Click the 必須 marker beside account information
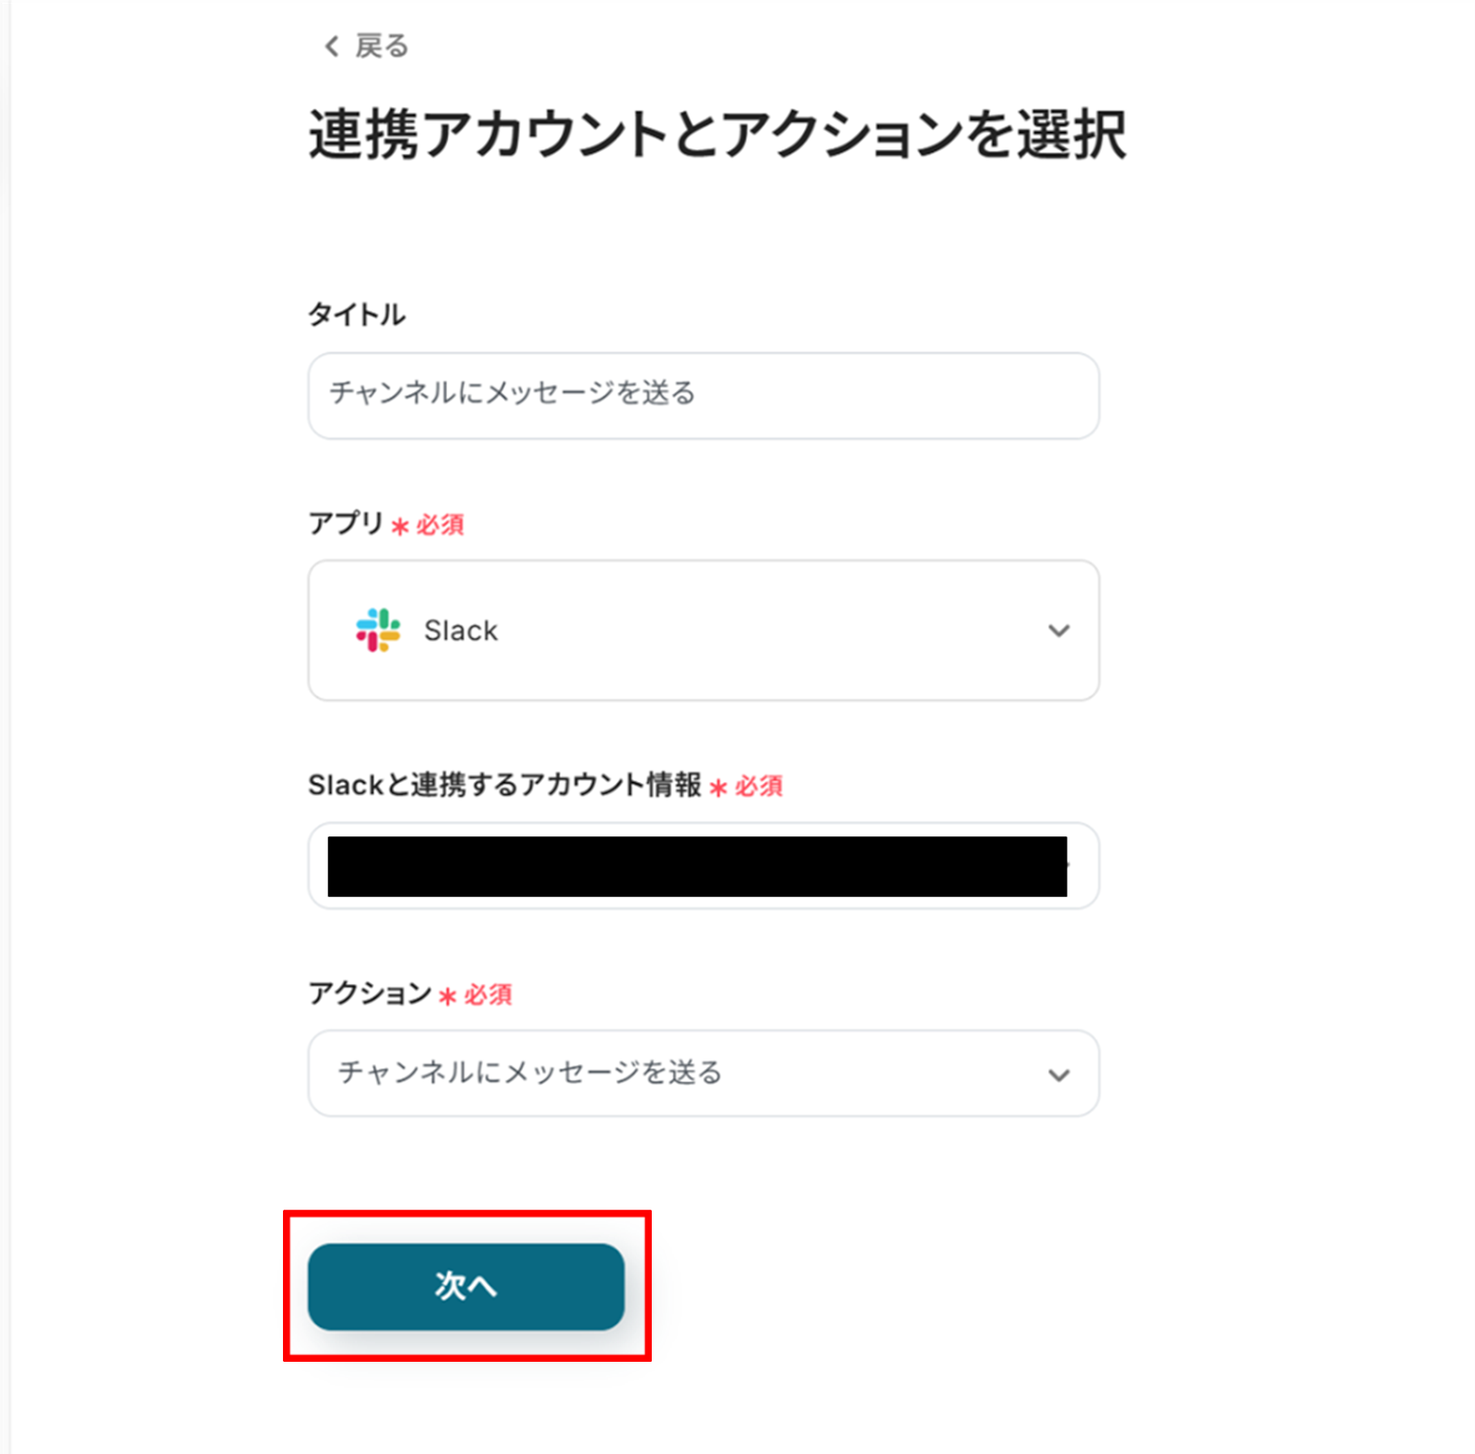This screenshot has height=1454, width=1475. (x=759, y=786)
